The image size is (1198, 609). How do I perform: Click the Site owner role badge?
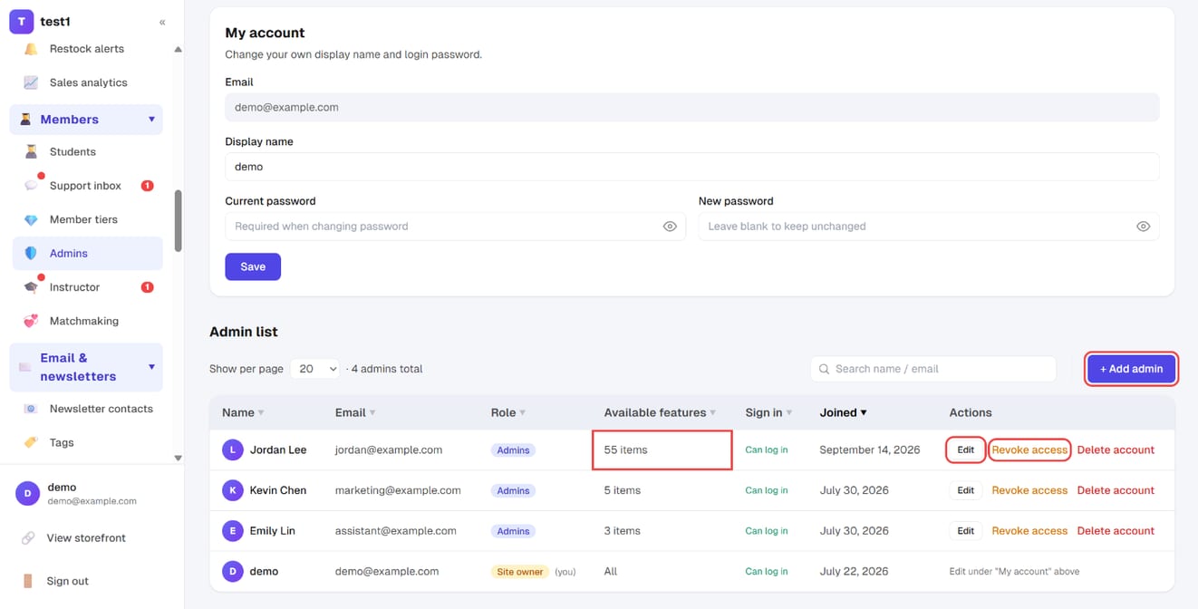click(x=520, y=572)
